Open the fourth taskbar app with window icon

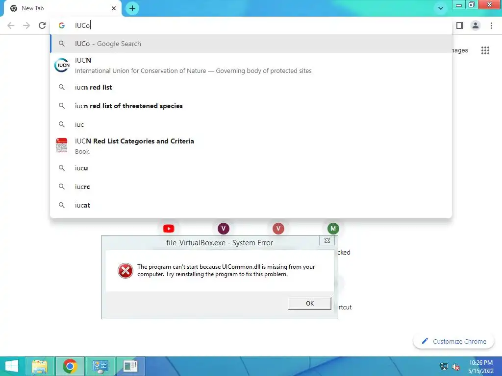130,366
